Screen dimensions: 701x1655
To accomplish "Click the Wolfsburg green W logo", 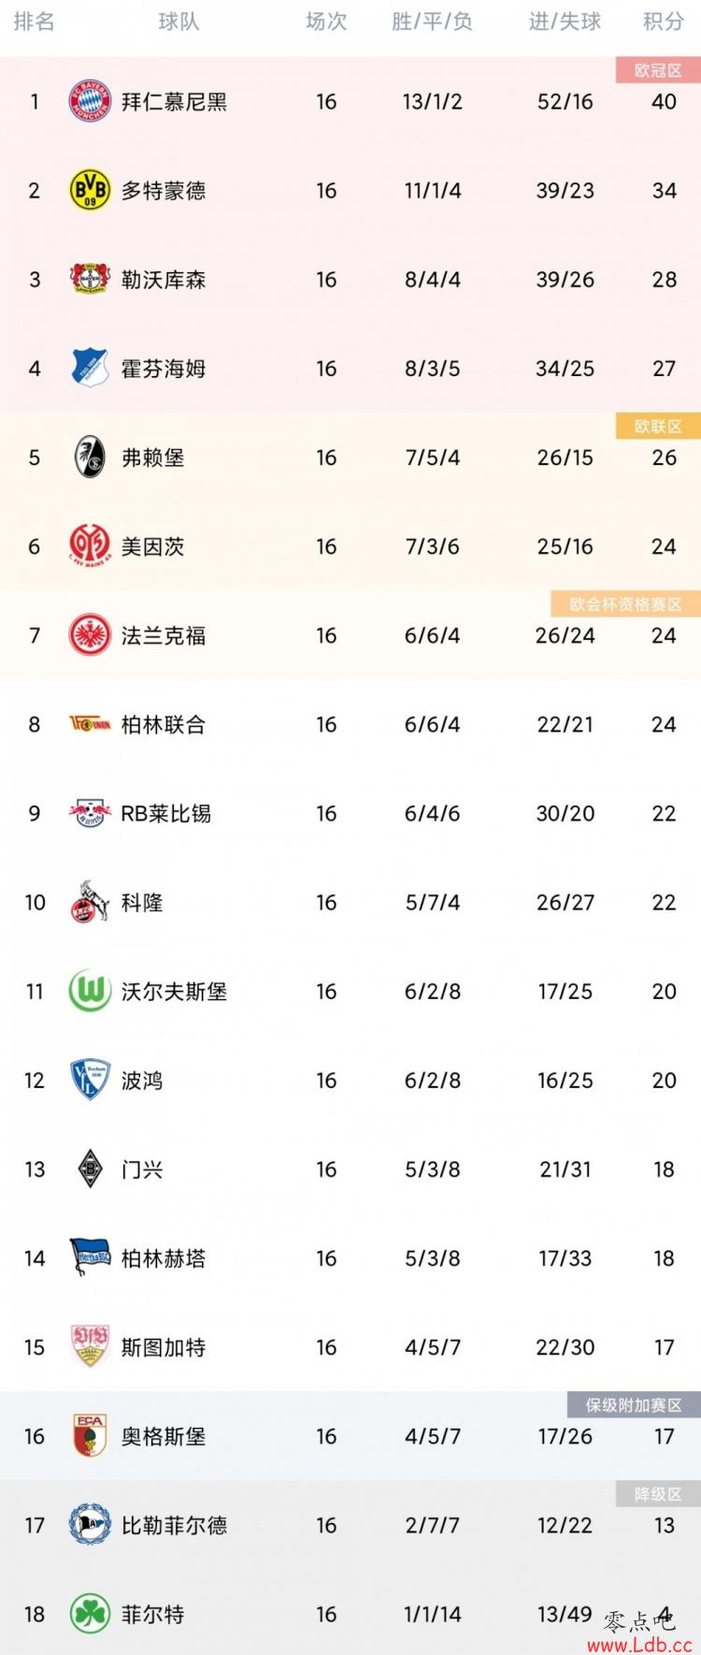I will pos(90,991).
